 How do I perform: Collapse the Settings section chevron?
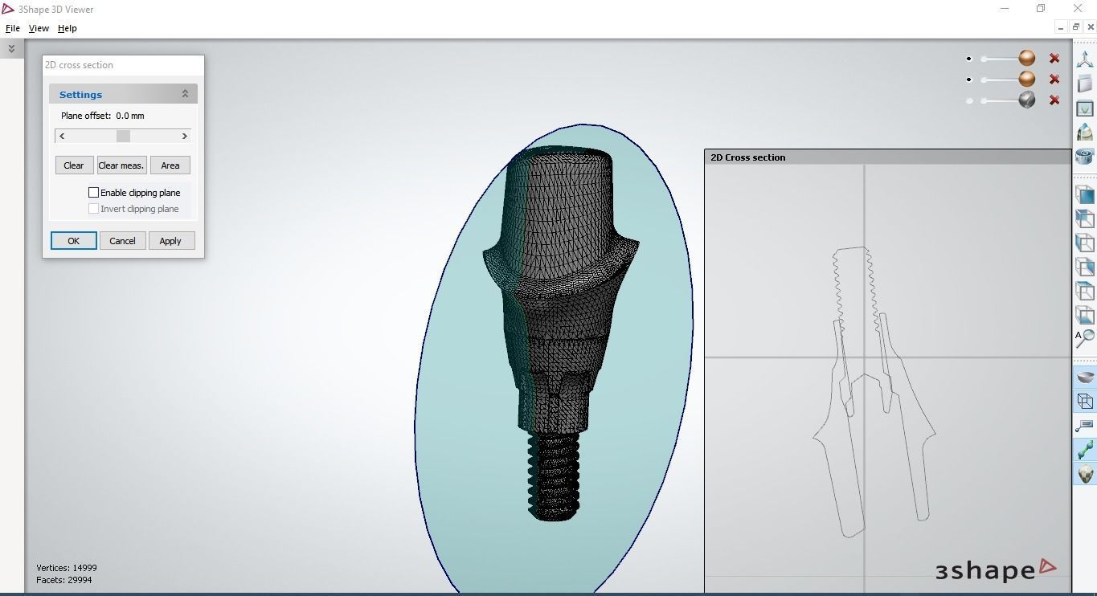(x=185, y=94)
